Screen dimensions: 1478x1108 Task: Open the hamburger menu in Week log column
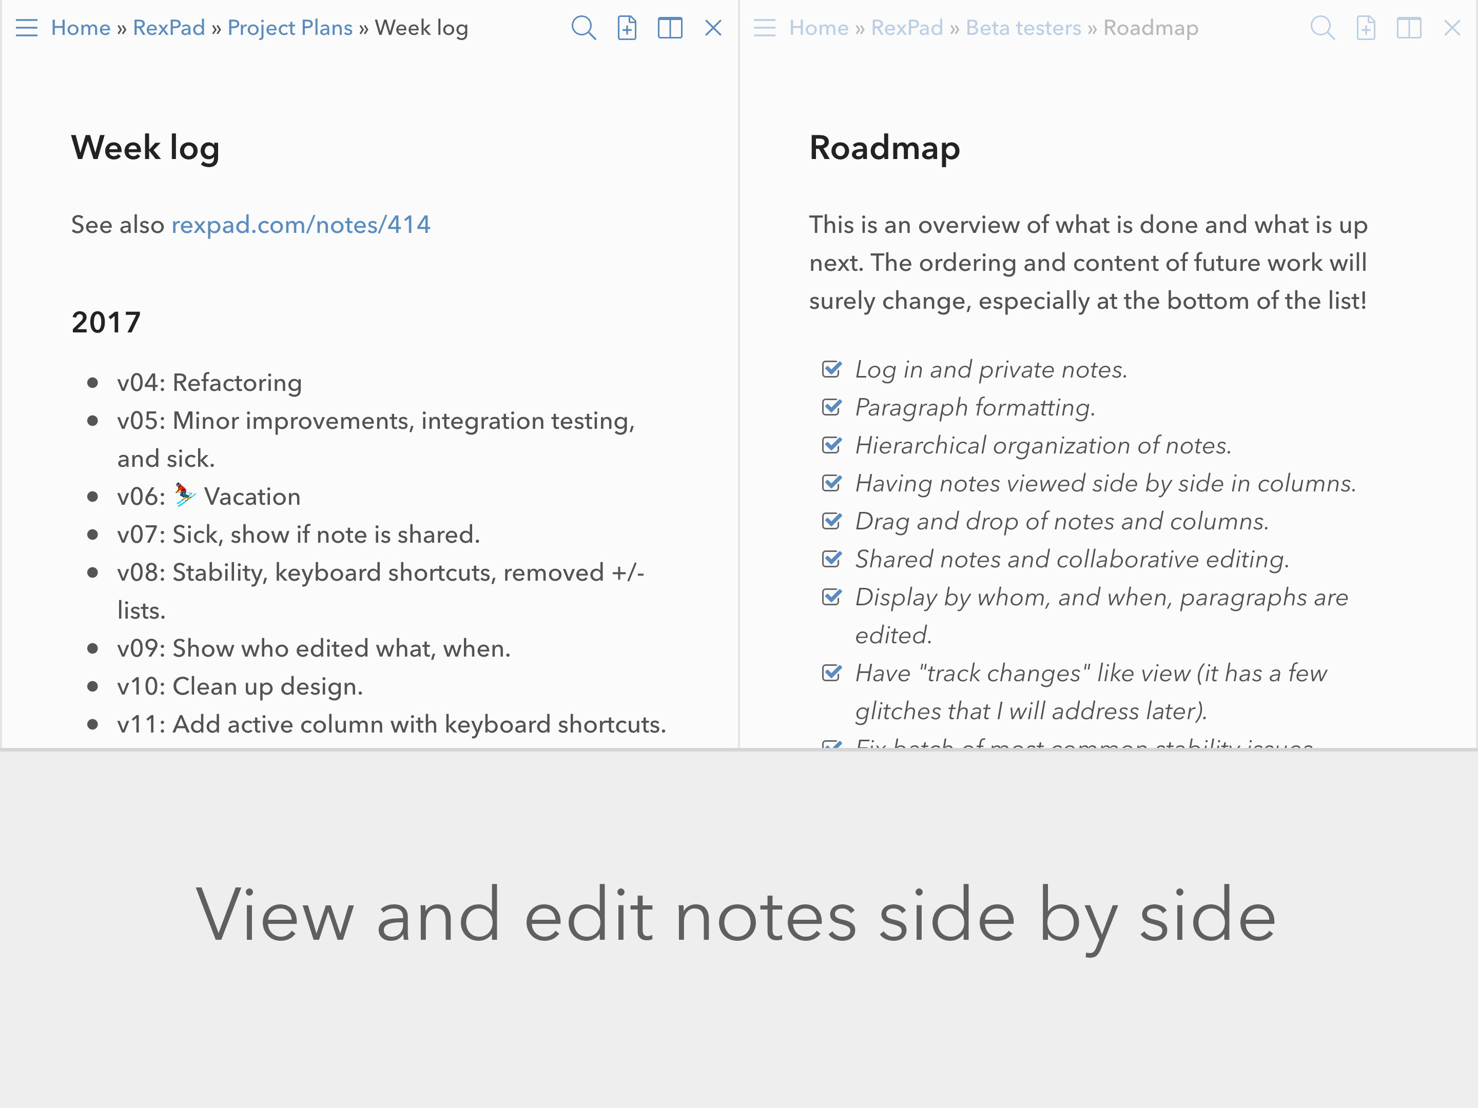(27, 28)
